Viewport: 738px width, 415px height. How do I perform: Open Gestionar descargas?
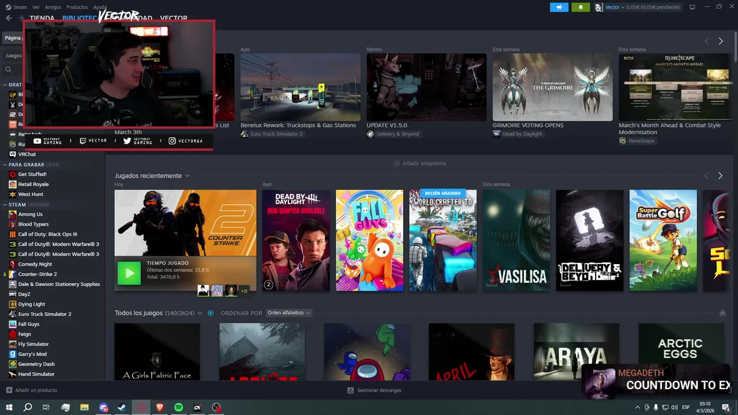tap(374, 390)
